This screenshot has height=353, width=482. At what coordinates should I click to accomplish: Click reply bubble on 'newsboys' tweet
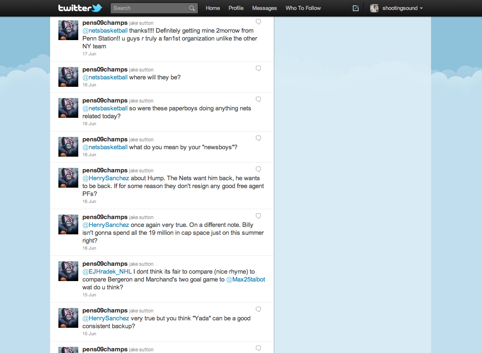258,138
